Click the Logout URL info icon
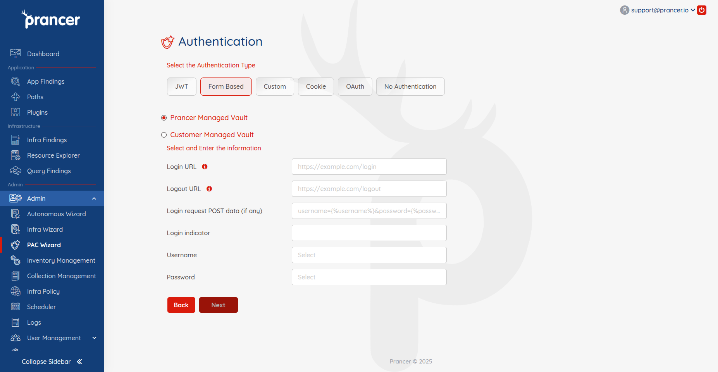The image size is (718, 372). tap(209, 189)
